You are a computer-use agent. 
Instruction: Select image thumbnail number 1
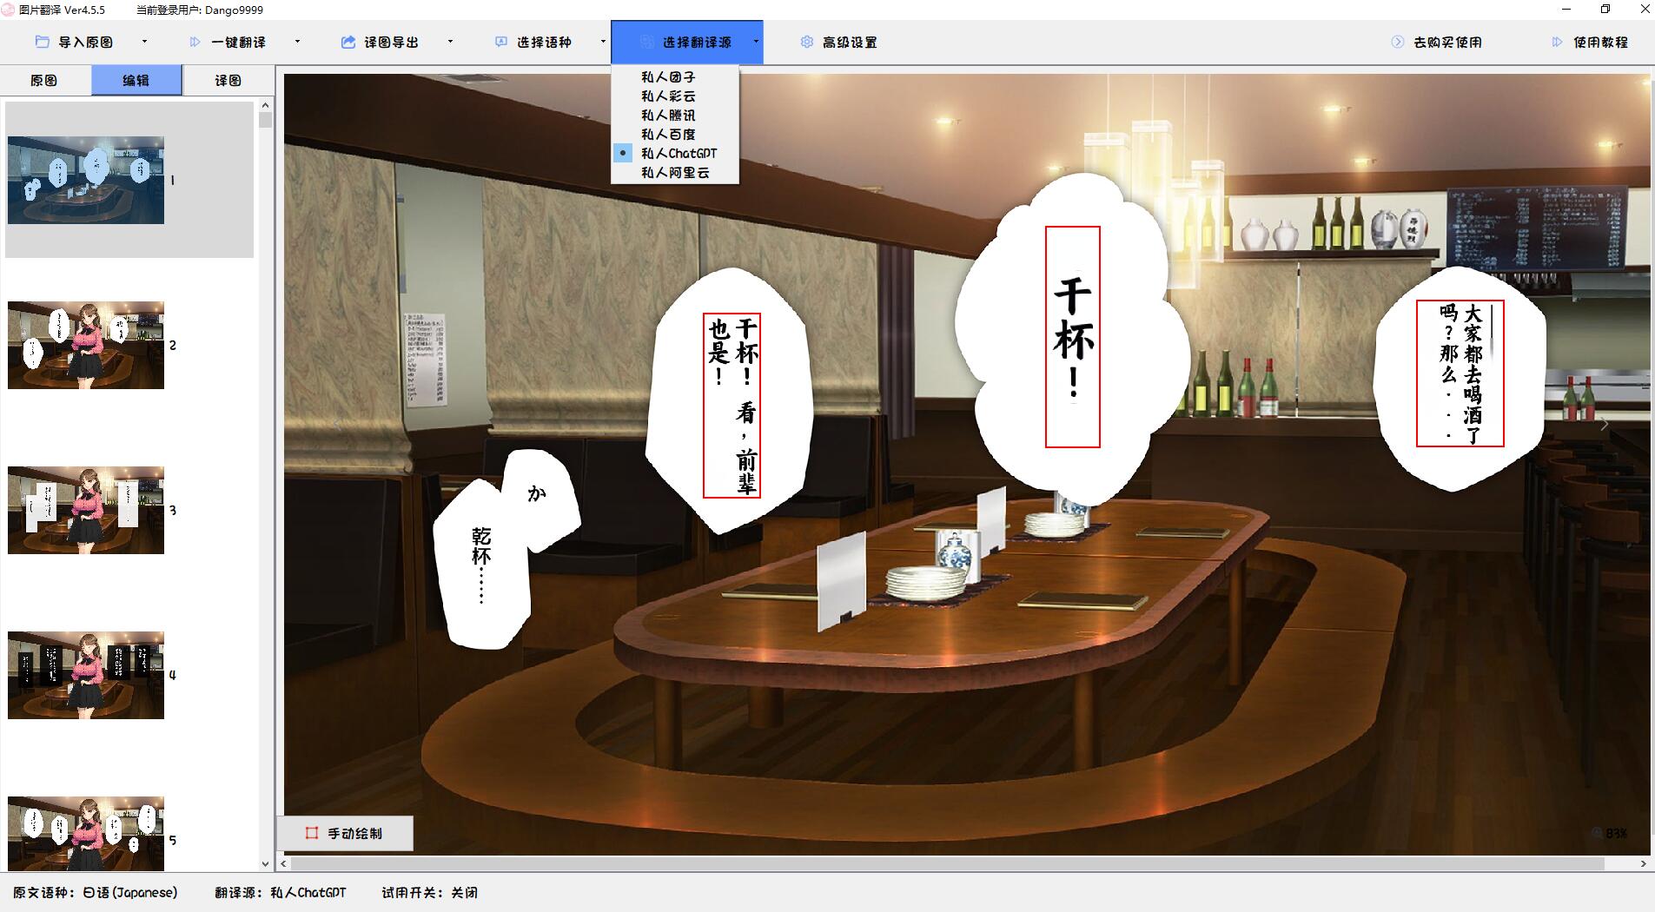pyautogui.click(x=86, y=180)
